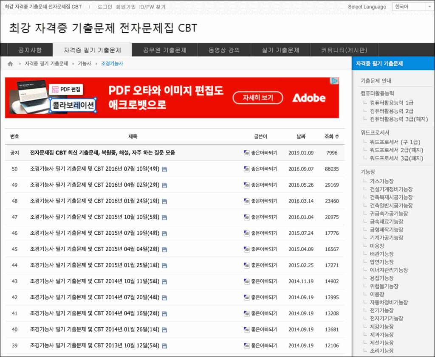Open sidebar 전기기능장

(381, 310)
